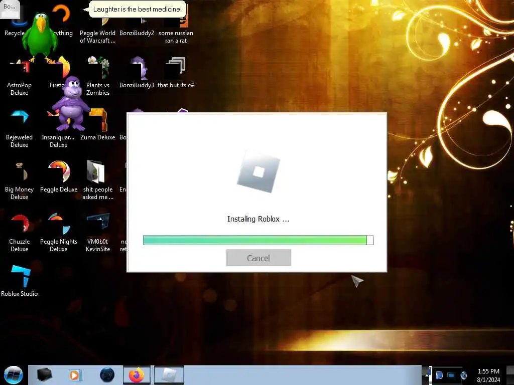The height and width of the screenshot is (385, 514).
Task: Click the 'Bo...' window title at top left
Action: (10, 7)
